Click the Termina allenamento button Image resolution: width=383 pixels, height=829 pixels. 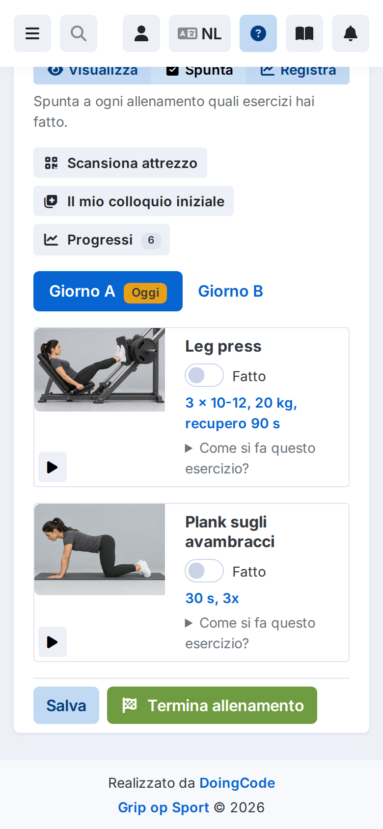[x=212, y=705]
